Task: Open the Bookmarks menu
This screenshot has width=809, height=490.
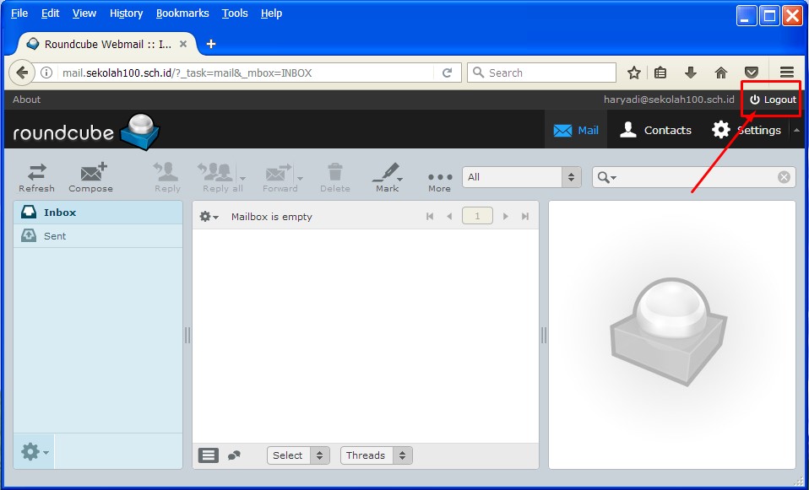Action: coord(182,13)
